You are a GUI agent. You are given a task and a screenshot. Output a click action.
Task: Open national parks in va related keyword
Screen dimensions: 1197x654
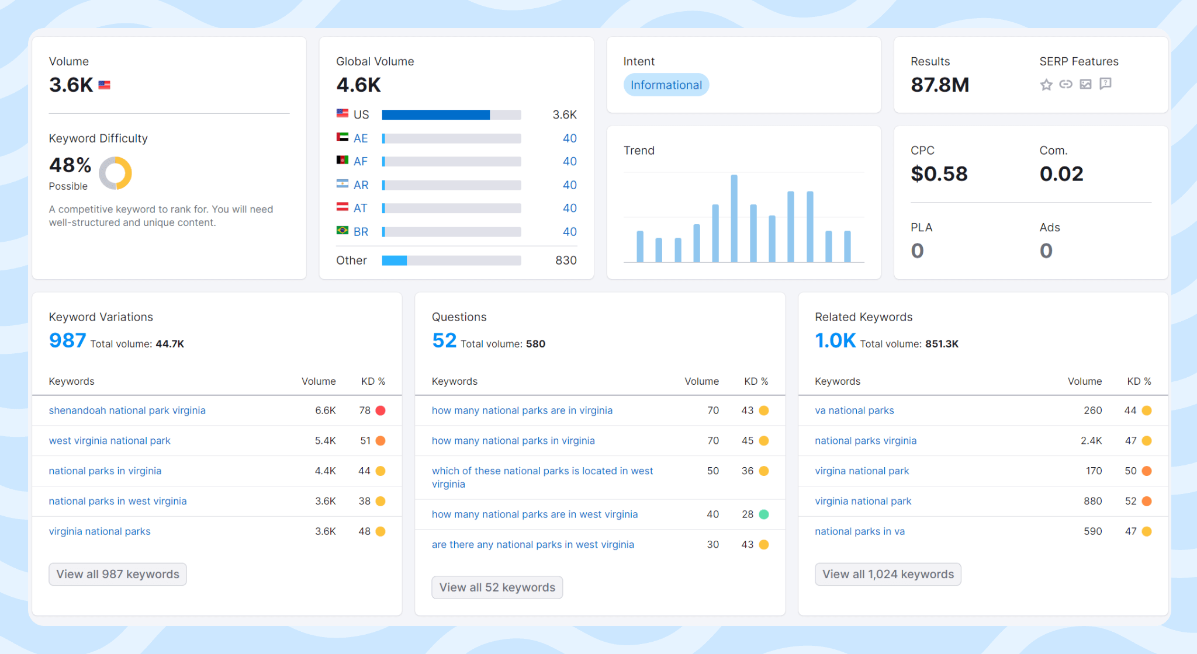coord(860,531)
